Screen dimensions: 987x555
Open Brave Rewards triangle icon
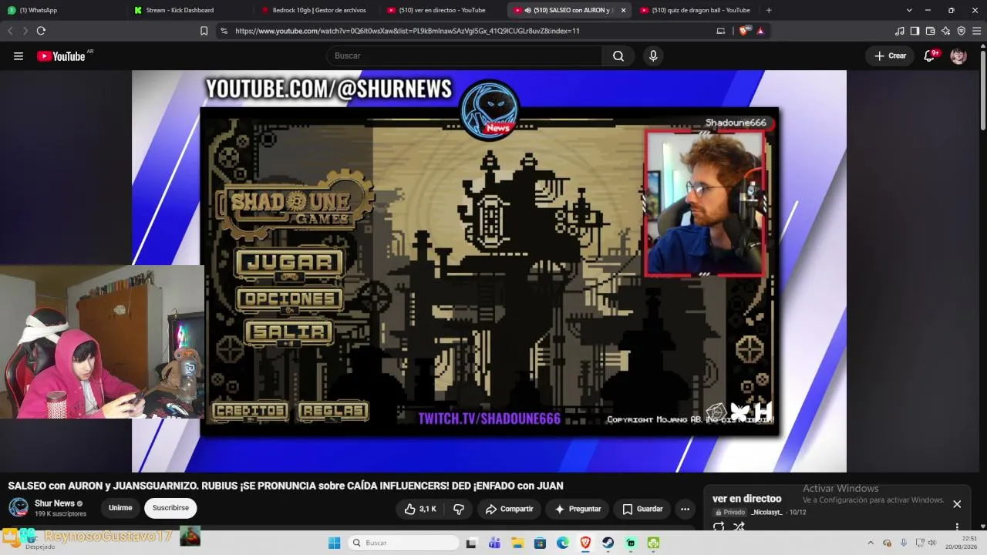pyautogui.click(x=760, y=31)
